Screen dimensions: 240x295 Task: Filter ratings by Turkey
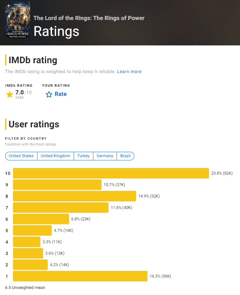(x=83, y=156)
